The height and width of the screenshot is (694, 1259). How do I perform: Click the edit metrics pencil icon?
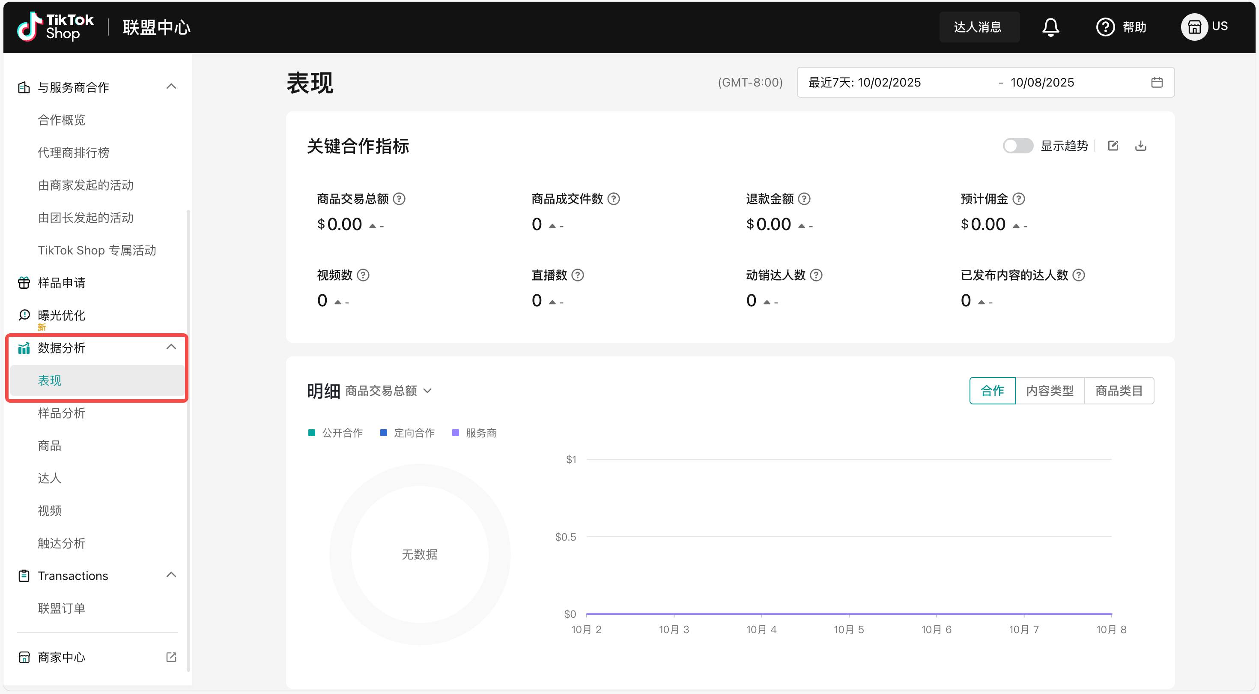[1113, 146]
